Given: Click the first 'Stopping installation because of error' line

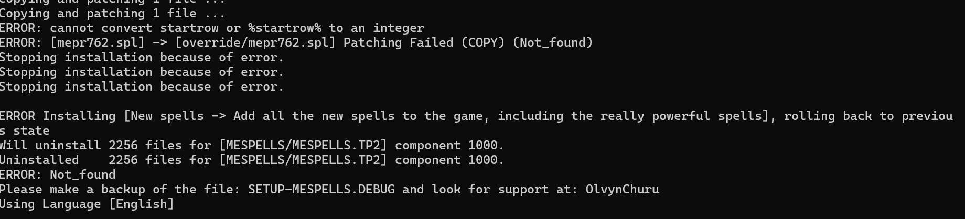Looking at the screenshot, I should (142, 57).
